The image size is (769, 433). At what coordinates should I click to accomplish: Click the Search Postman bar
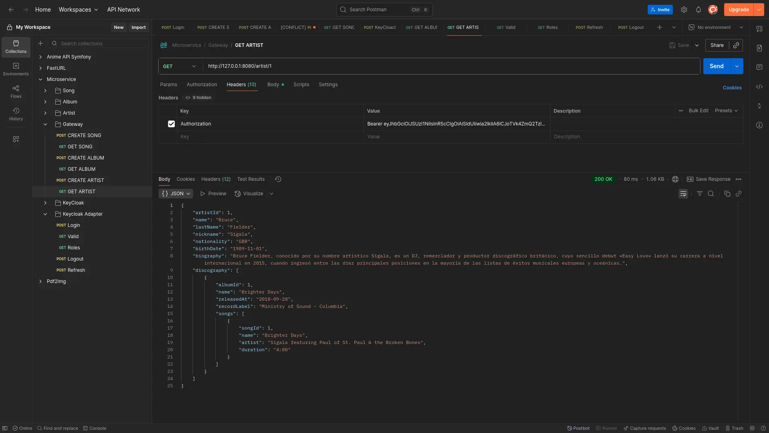[x=384, y=10]
